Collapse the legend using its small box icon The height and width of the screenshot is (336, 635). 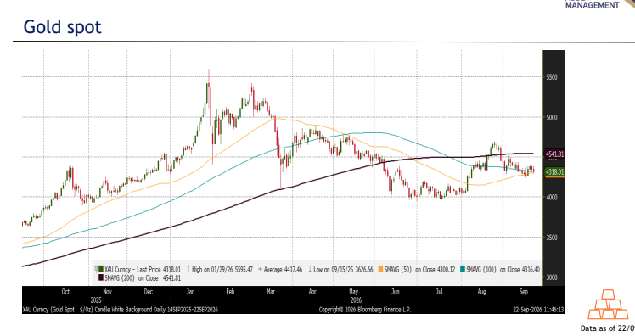(x=96, y=269)
